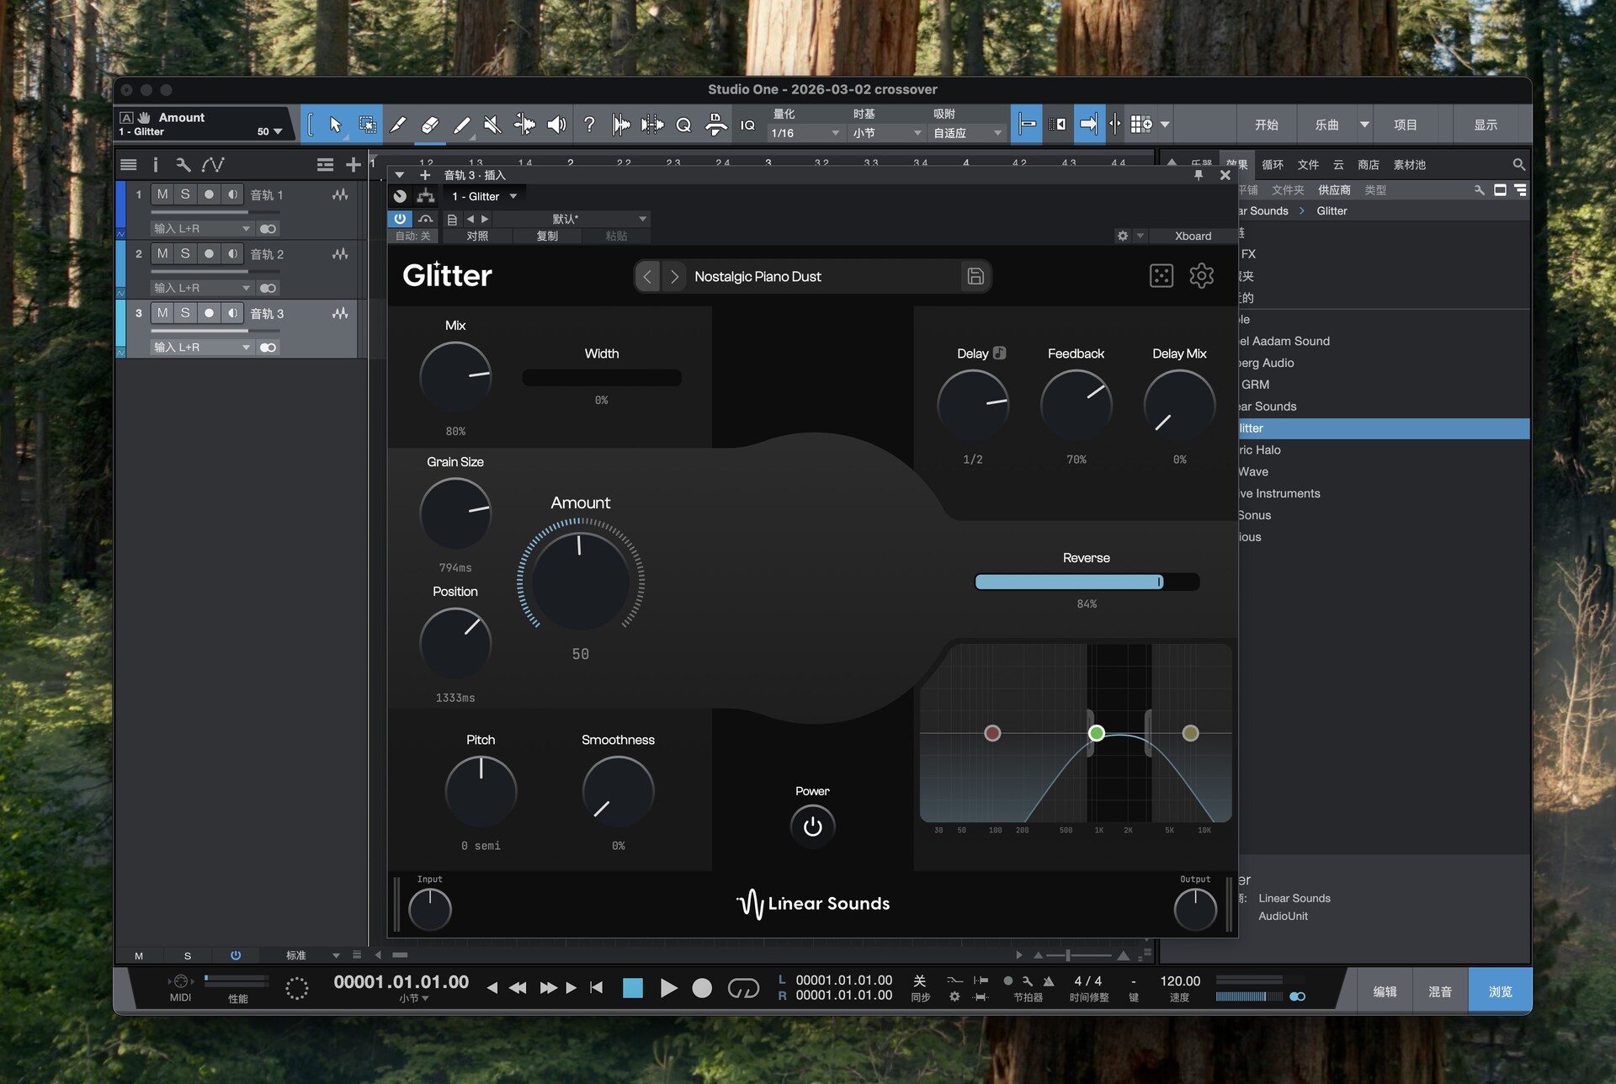Save preset with the floppy disk icon
The height and width of the screenshot is (1084, 1616).
975,276
